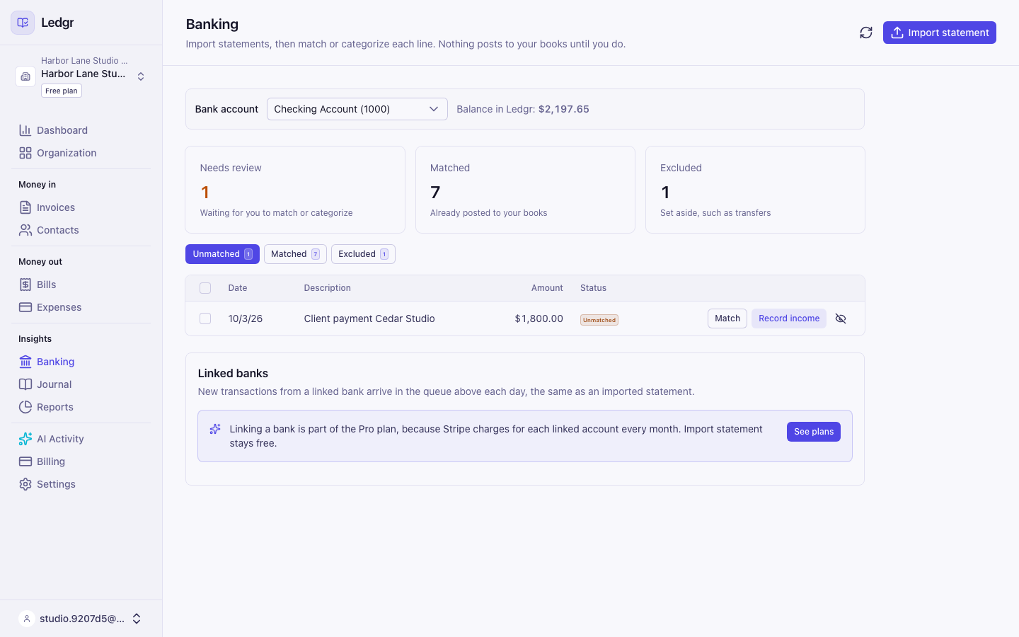
Task: Click the Free plan badge
Action: [62, 91]
